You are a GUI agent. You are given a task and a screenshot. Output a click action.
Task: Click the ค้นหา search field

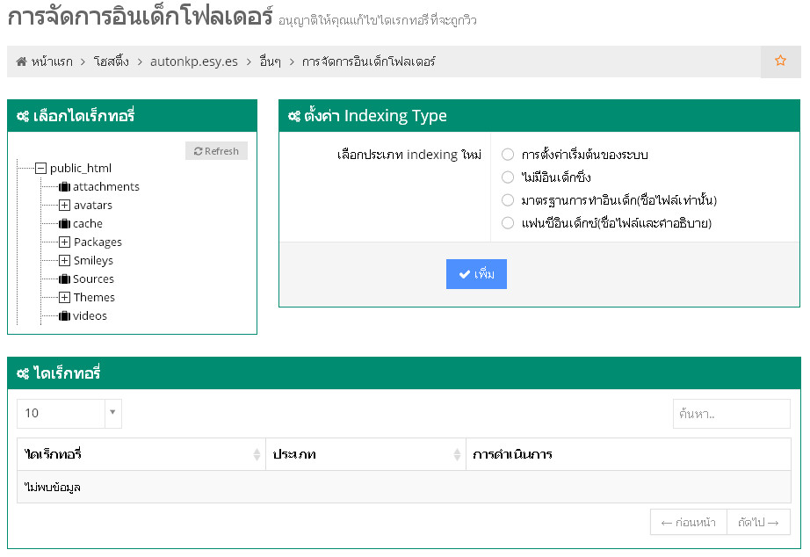tap(731, 414)
